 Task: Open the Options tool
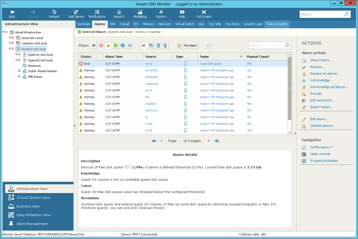pyautogui.click(x=161, y=14)
